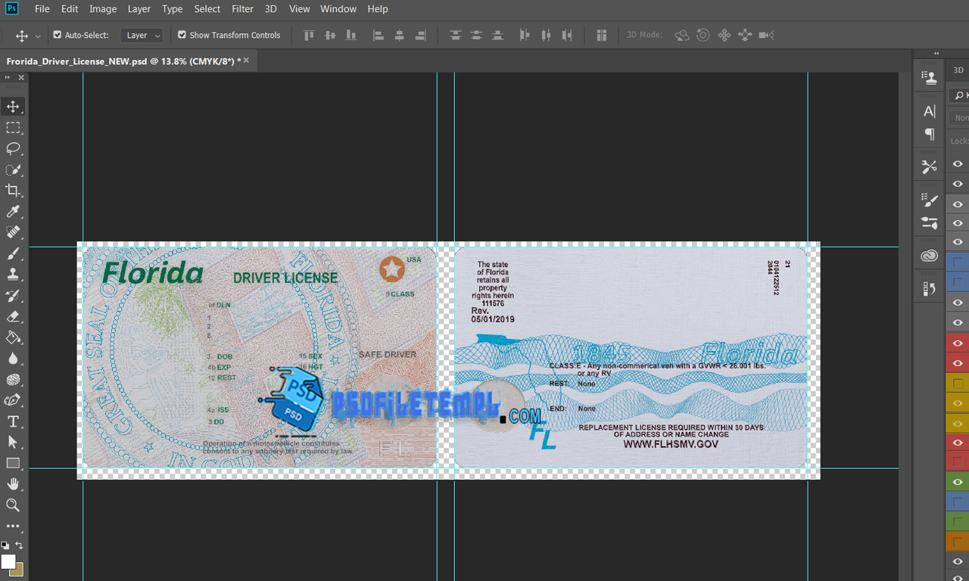Hide the green-labeled visible layer eye
The width and height of the screenshot is (969, 581).
click(958, 483)
